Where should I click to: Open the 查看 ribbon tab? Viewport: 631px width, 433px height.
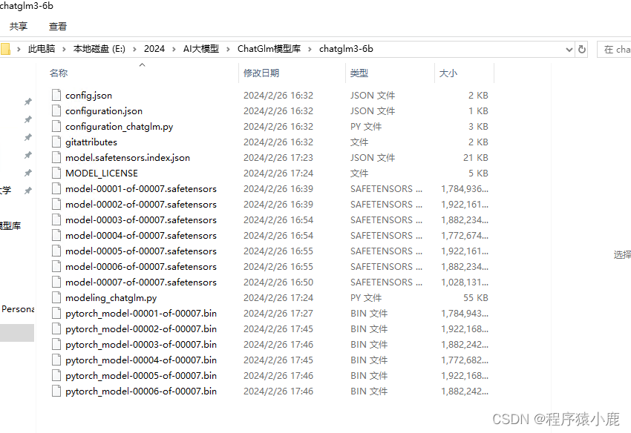[x=58, y=27]
